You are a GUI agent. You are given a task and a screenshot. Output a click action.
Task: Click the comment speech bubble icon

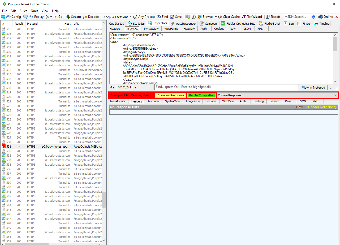[25, 17]
